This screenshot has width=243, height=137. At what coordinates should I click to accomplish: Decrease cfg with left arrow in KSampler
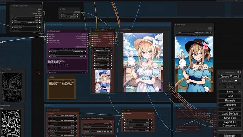(x=95, y=56)
